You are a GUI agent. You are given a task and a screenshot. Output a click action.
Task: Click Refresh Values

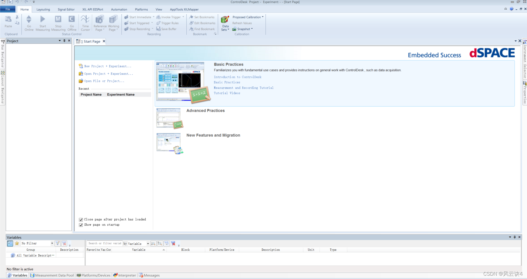pos(242,23)
